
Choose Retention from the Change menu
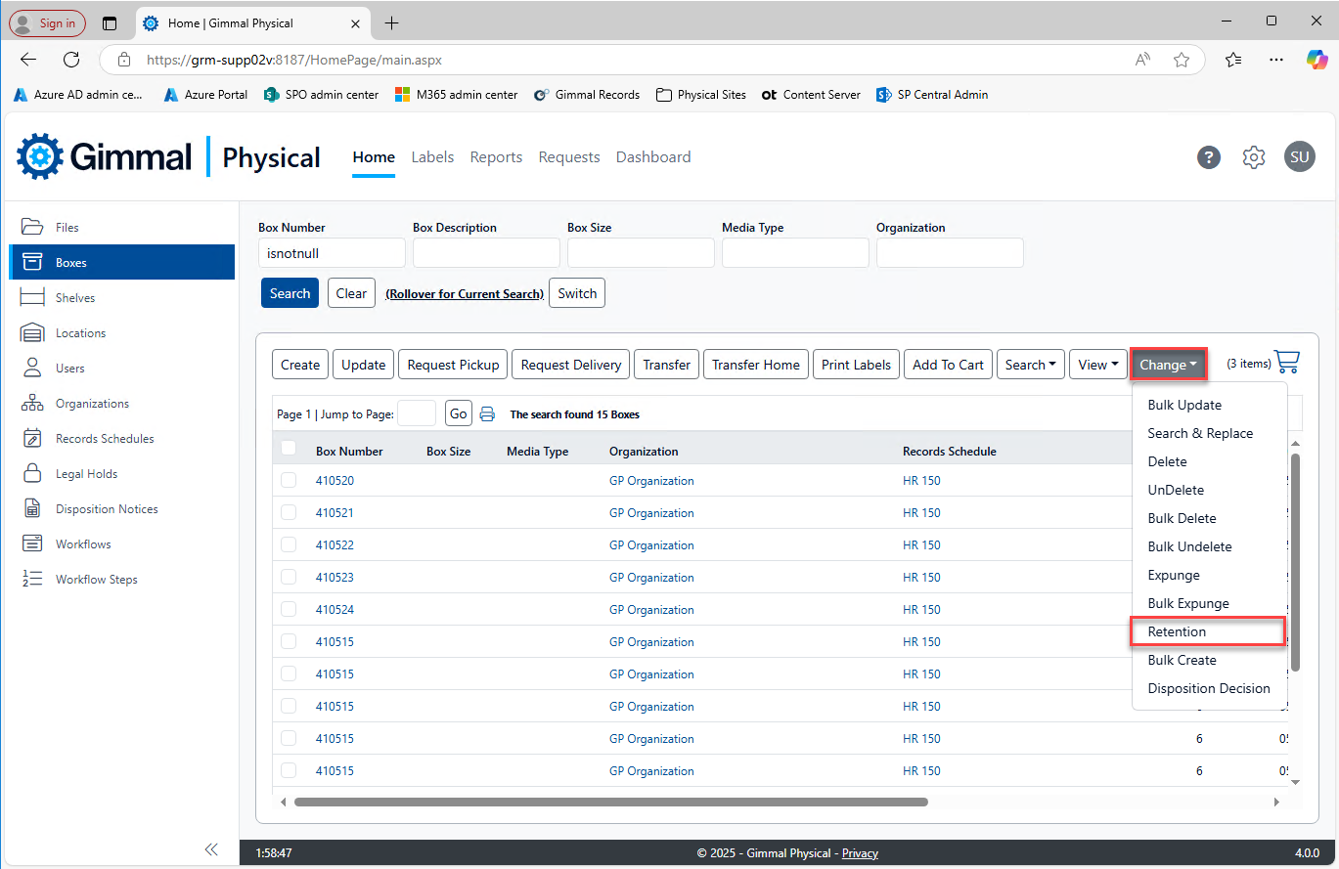click(1177, 631)
